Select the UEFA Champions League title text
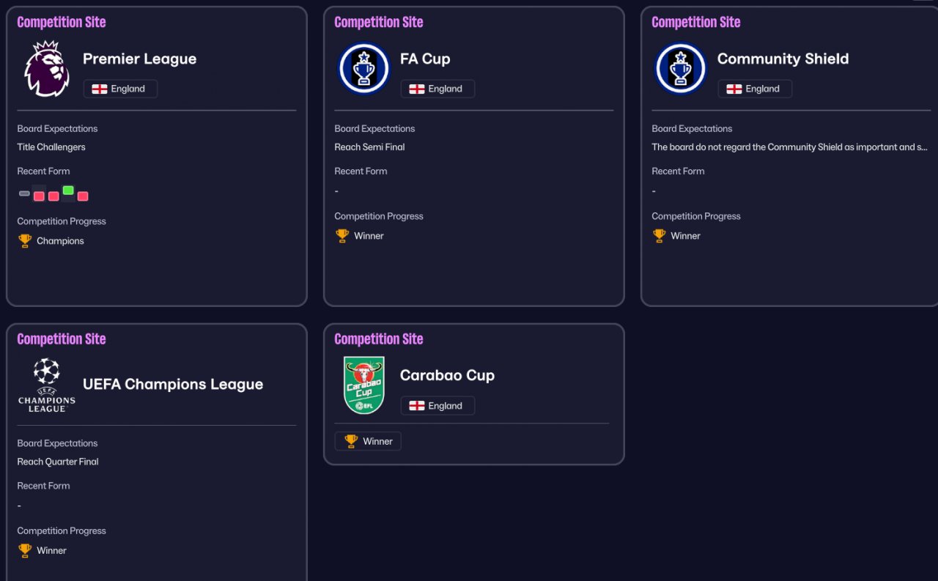Image resolution: width=938 pixels, height=581 pixels. pyautogui.click(x=173, y=384)
